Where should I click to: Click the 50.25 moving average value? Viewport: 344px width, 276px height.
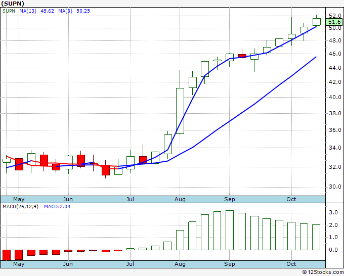point(83,11)
